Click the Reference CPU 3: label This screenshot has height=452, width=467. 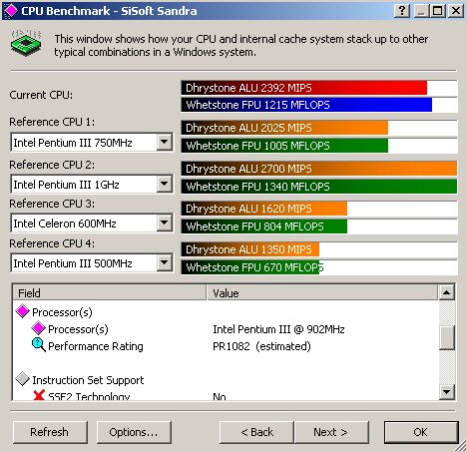(52, 204)
